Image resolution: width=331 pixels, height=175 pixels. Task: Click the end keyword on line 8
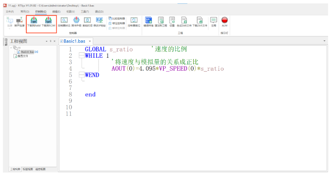pyautogui.click(x=90, y=95)
